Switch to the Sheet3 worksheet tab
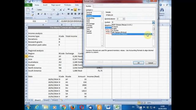 [x=55, y=100]
